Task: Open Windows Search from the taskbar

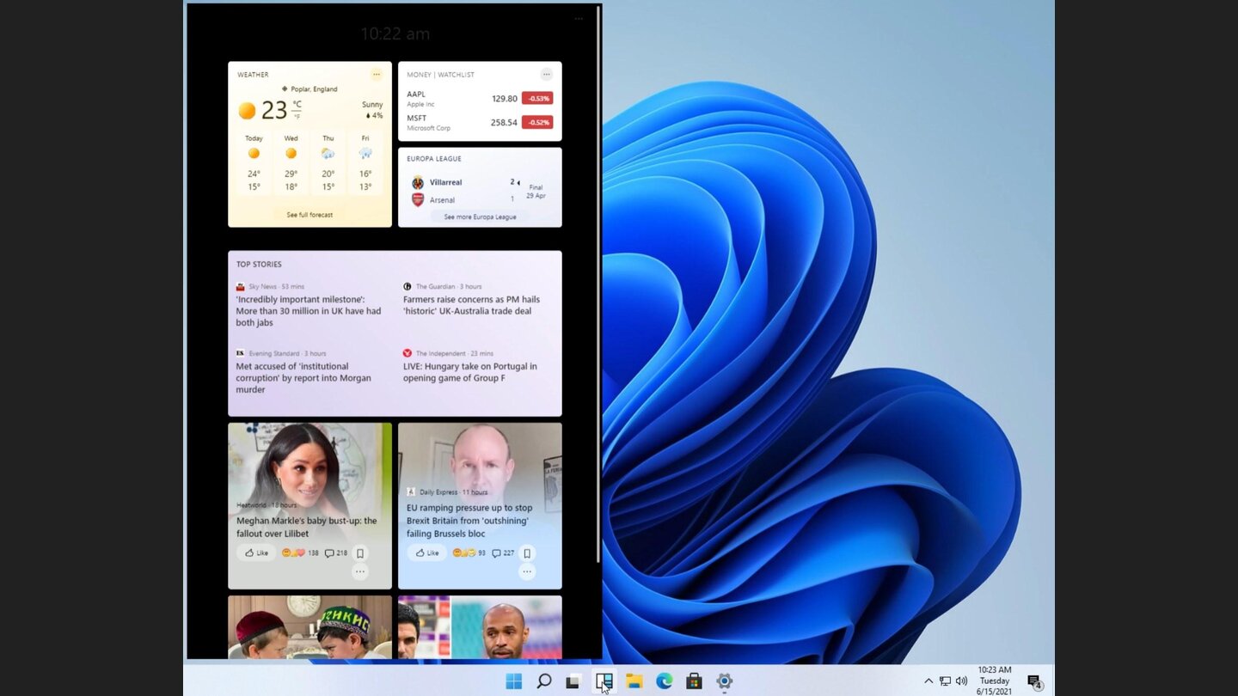Action: [x=542, y=681]
